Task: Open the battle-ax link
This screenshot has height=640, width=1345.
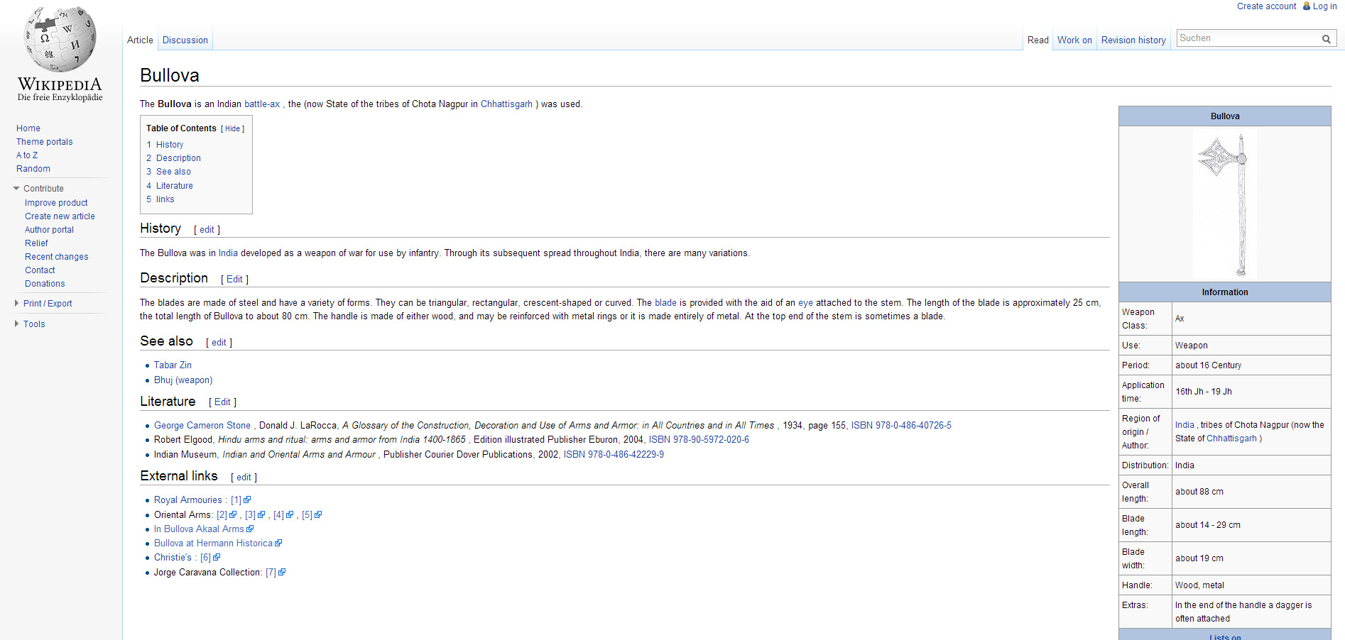Action: [262, 104]
